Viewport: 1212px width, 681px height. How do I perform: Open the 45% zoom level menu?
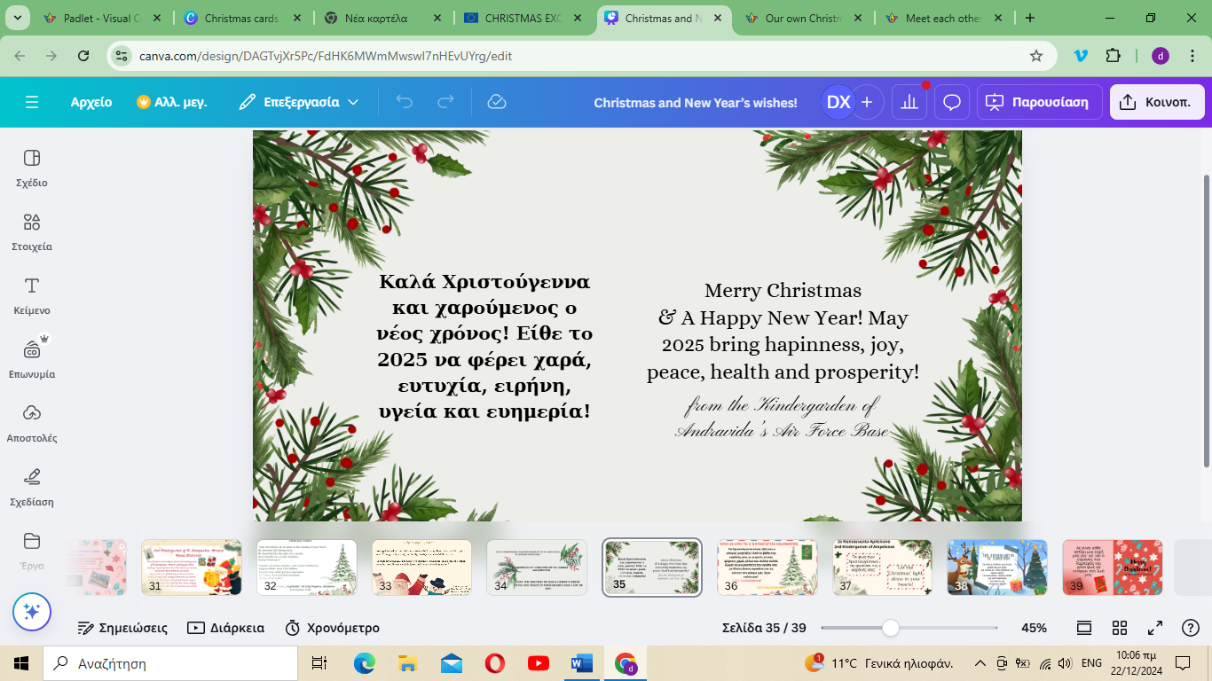coord(1034,628)
